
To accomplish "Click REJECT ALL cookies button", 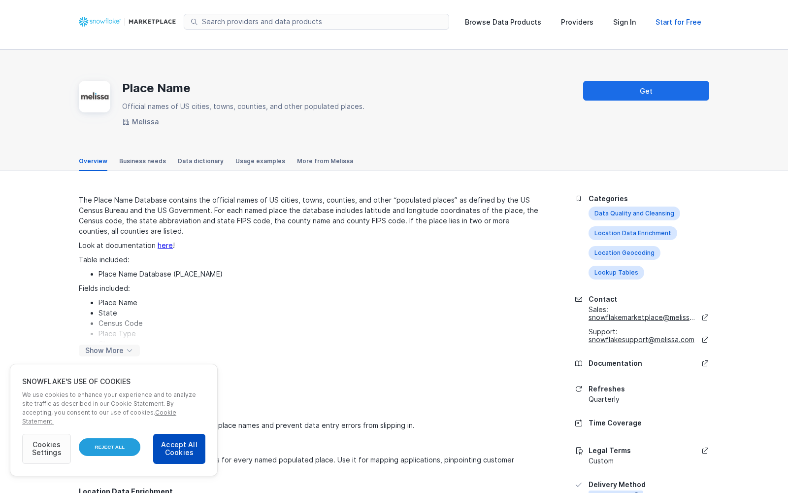I will click(109, 447).
